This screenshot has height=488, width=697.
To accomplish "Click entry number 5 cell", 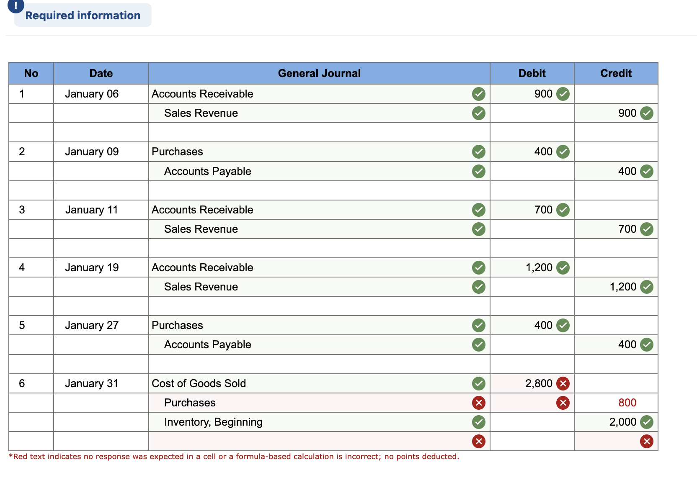I will click(31, 325).
